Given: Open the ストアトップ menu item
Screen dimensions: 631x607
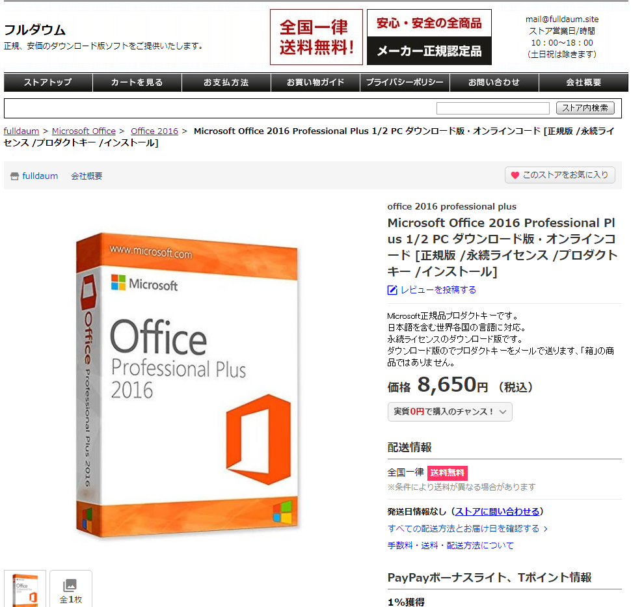Looking at the screenshot, I should click(x=48, y=83).
